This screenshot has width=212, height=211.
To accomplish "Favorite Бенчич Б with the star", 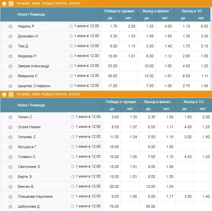I will tap(10, 186).
